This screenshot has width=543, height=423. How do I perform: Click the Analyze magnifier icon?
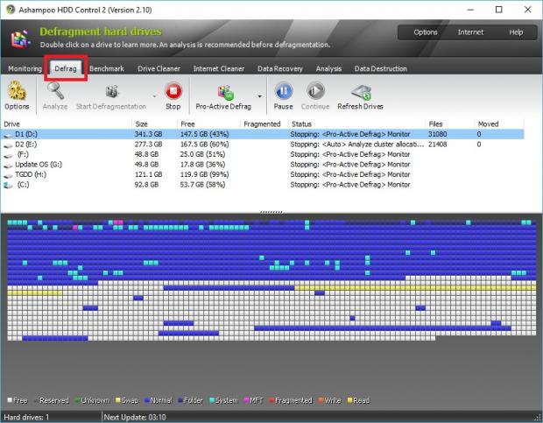(x=55, y=91)
